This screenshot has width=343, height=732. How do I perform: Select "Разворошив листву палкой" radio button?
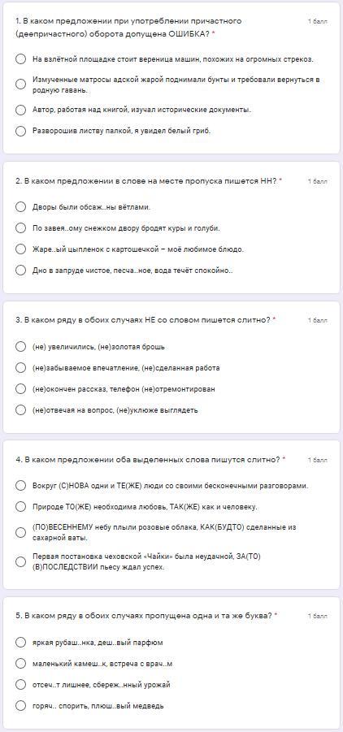coord(20,131)
